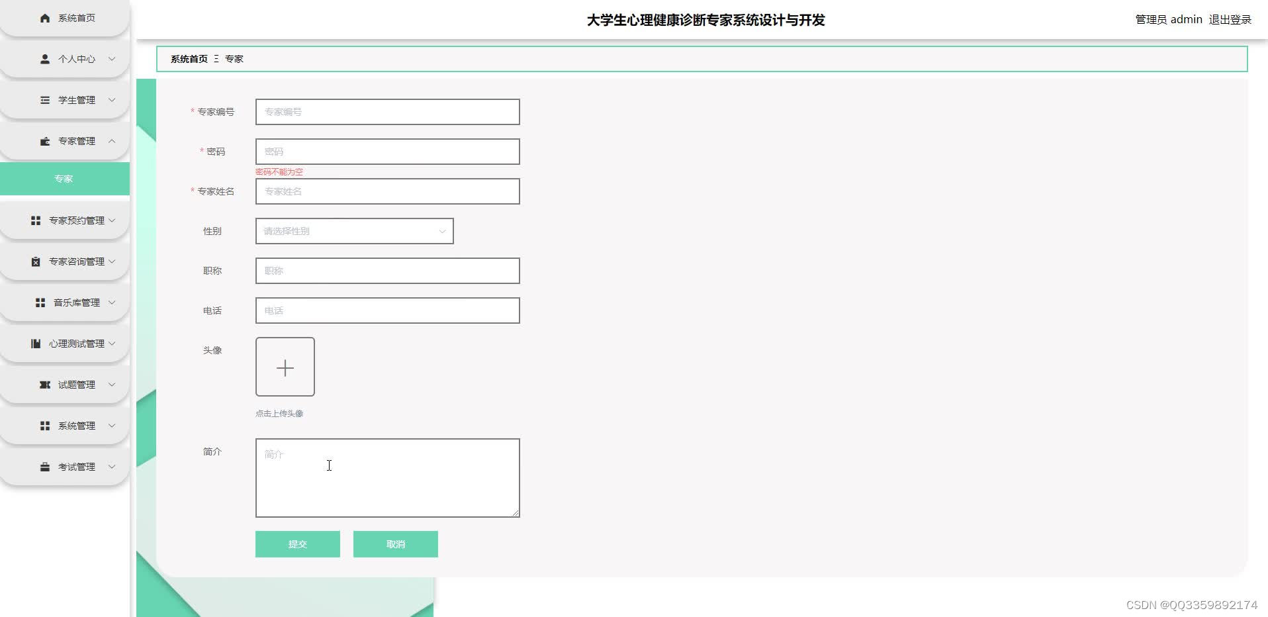Focus the 密码 input field
Screen dimensions: 1268x617
(x=388, y=152)
